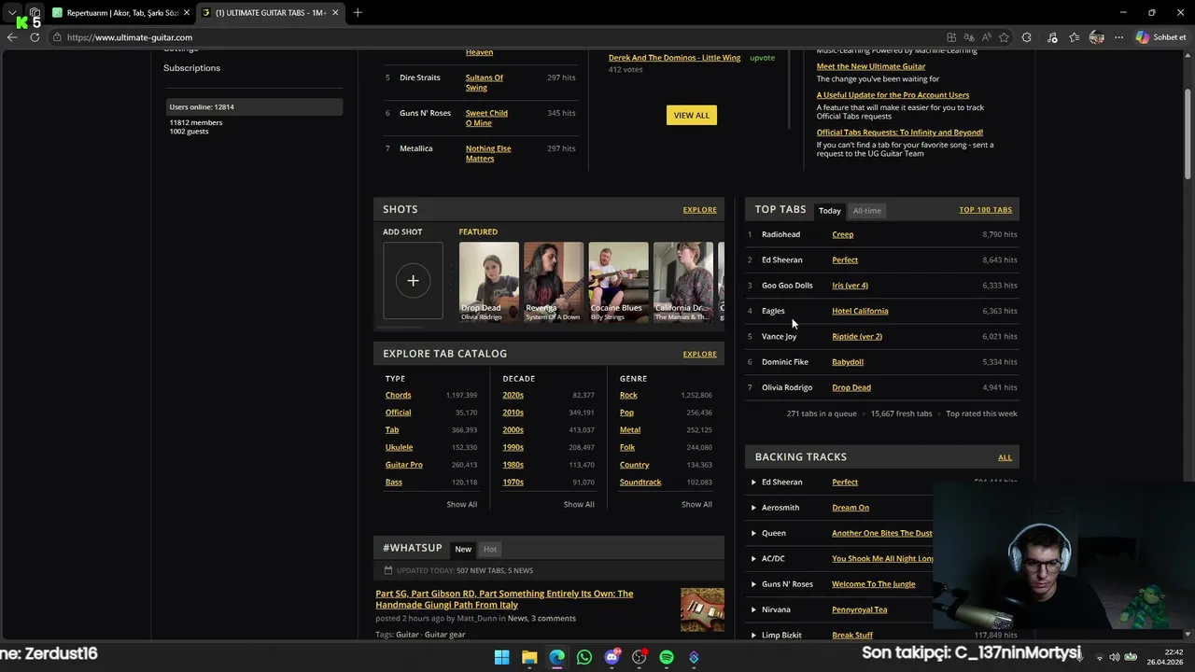Add this page to favorites star icon

tap(1004, 37)
